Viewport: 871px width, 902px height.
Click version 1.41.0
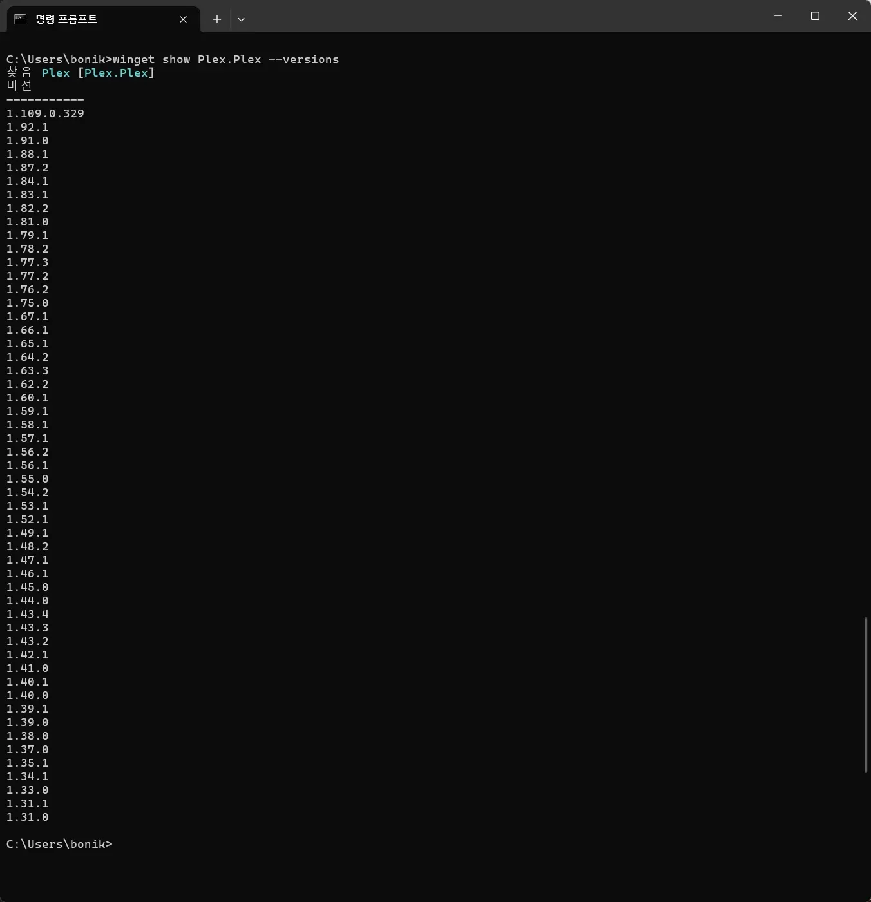(x=28, y=668)
